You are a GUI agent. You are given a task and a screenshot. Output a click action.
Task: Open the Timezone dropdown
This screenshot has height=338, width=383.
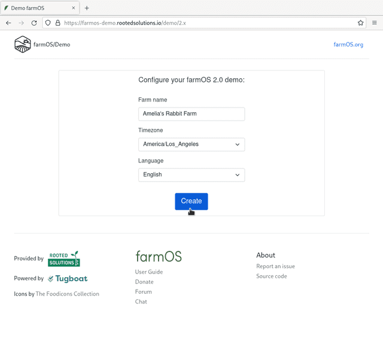click(191, 145)
